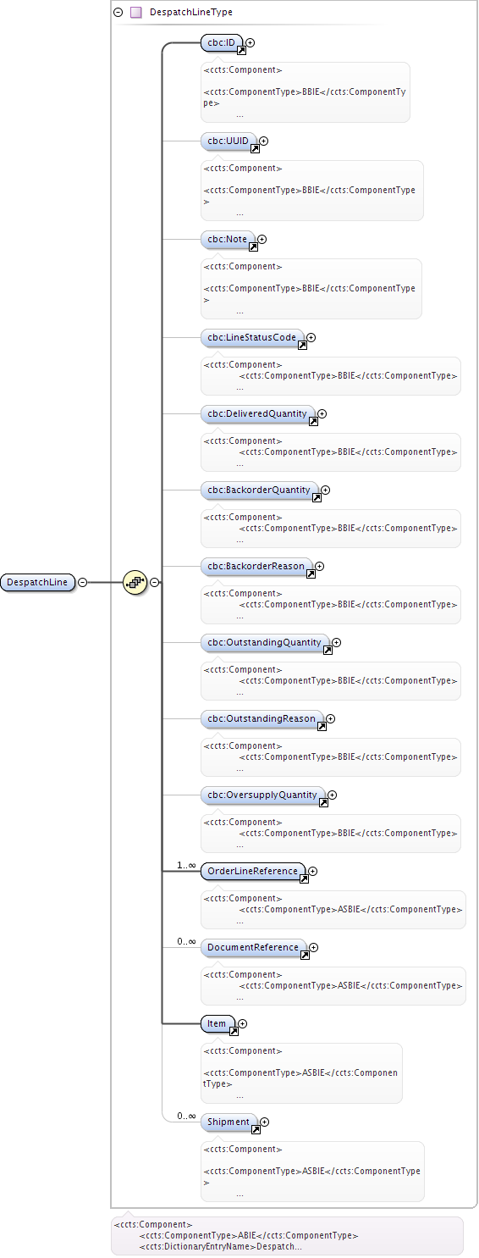
Task: Click reference arrow on the Item element
Action: click(234, 1032)
